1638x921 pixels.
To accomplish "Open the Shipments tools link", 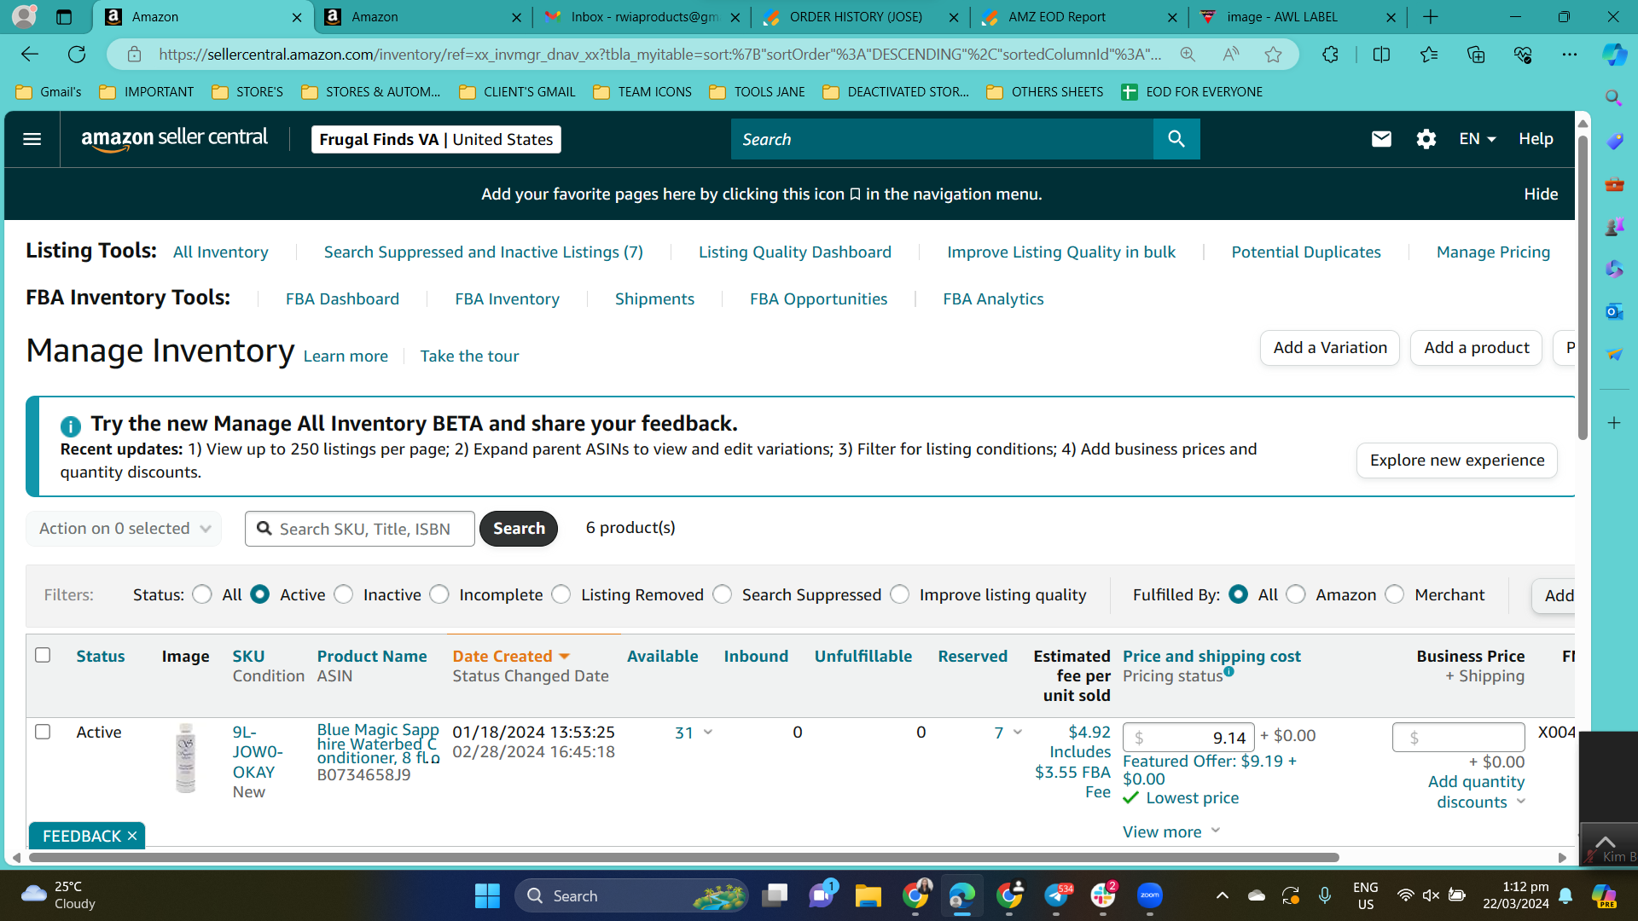I will [x=654, y=298].
